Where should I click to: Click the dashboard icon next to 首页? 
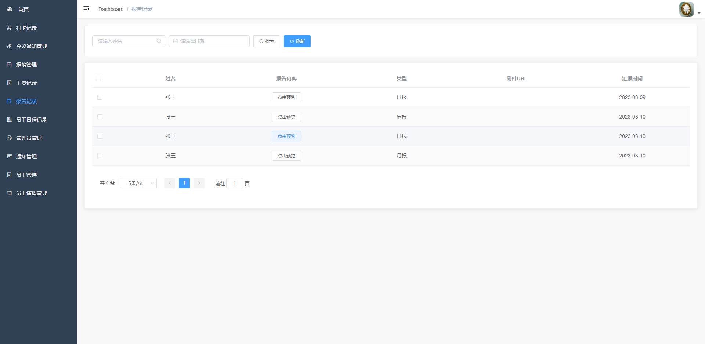[10, 10]
